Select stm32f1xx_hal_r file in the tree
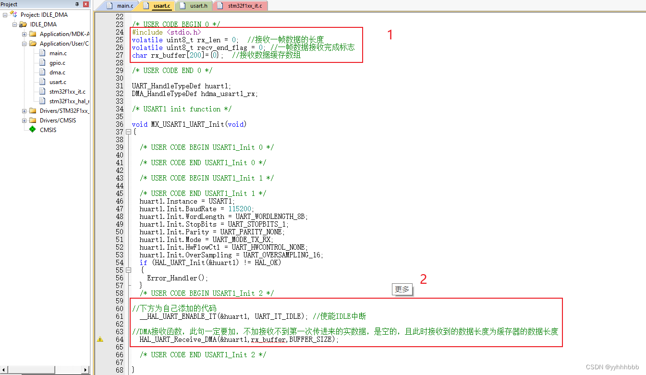This screenshot has width=646, height=375. [x=43, y=101]
